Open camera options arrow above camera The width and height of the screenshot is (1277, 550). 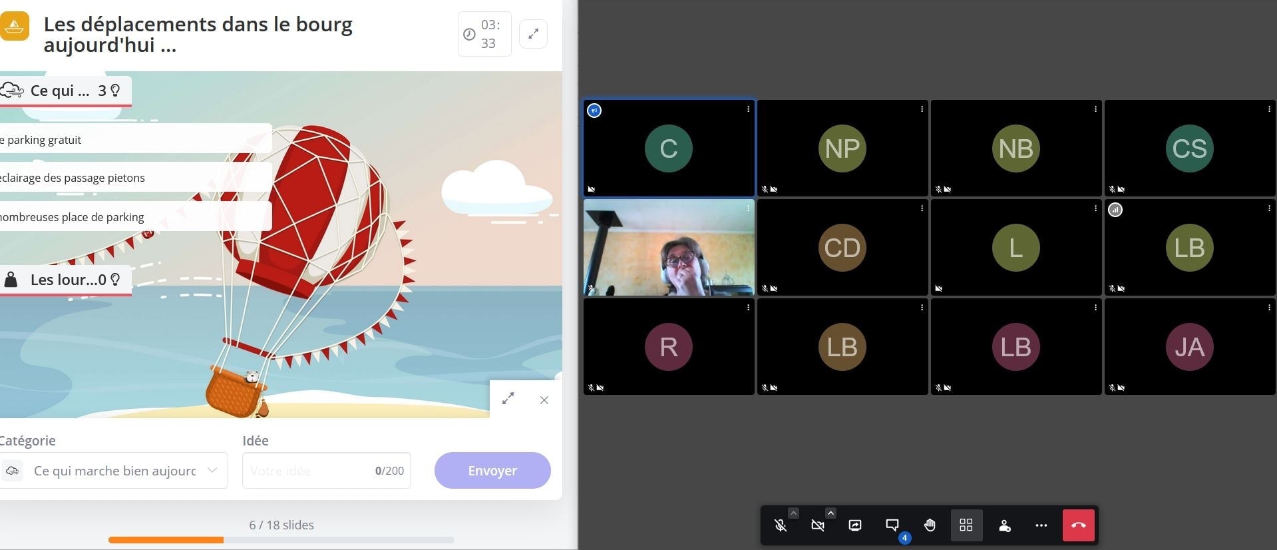click(x=830, y=513)
